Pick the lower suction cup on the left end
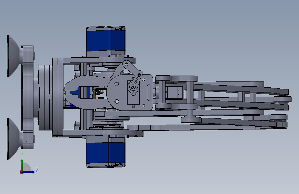This screenshot has height=194, width=299. (x=13, y=139)
